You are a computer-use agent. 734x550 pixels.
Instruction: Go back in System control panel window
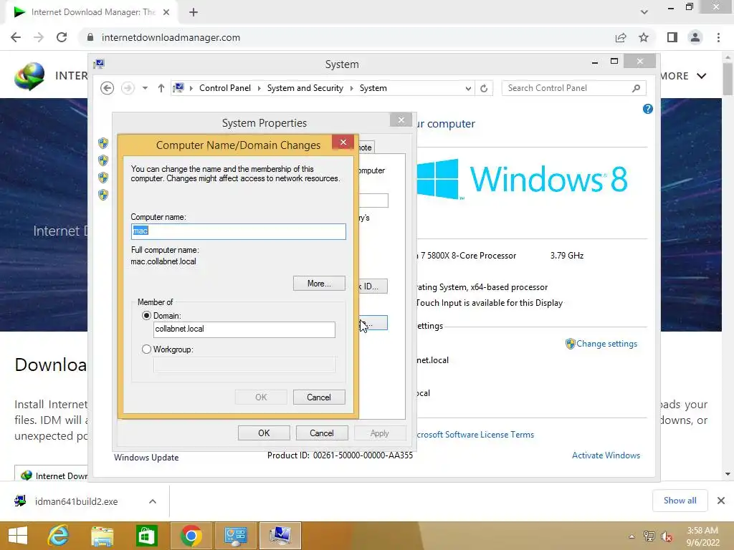pyautogui.click(x=108, y=88)
